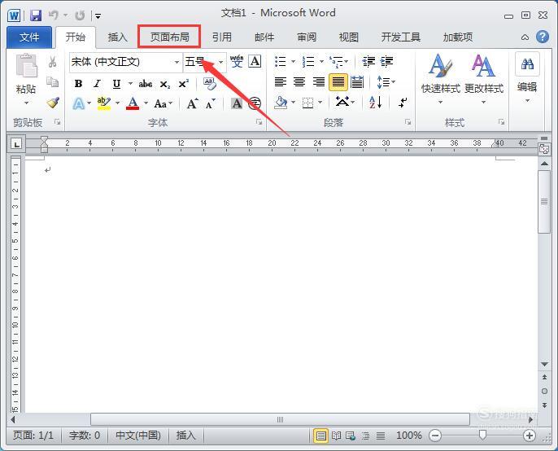The image size is (558, 451).
Task: Switch to the 插入 Insert tab
Action: pos(117,37)
